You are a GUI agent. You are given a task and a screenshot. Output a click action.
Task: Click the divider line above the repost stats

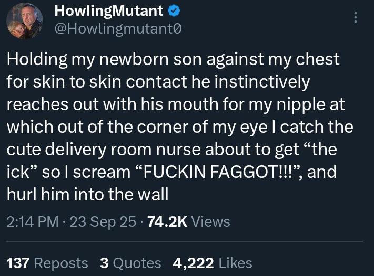point(184,241)
